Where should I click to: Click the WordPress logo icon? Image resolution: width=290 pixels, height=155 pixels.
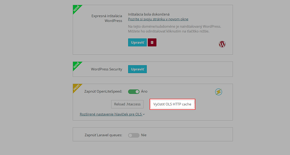(x=222, y=44)
